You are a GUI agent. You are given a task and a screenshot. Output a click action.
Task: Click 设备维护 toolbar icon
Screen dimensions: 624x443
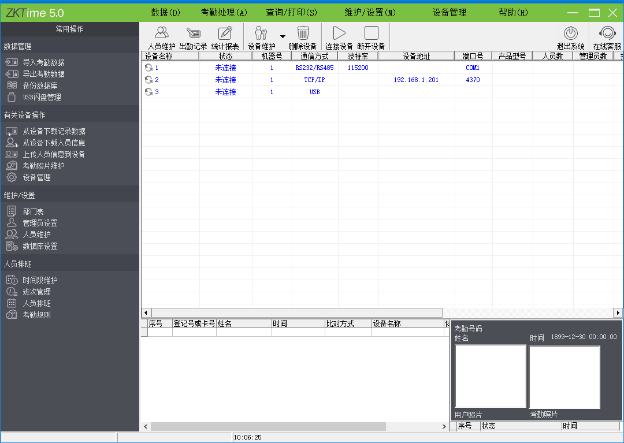point(261,33)
